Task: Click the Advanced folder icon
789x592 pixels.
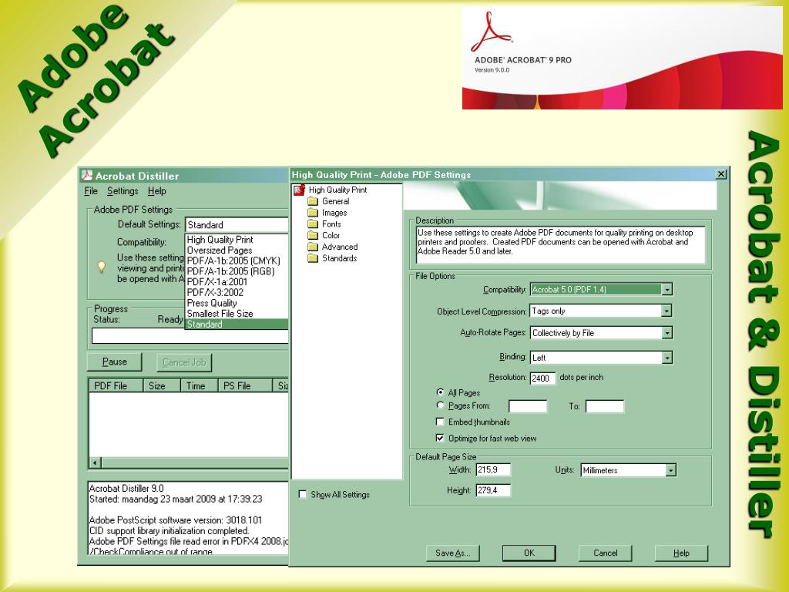Action: (313, 247)
